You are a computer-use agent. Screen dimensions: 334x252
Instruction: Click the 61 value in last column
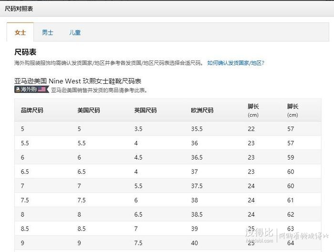(x=291, y=200)
